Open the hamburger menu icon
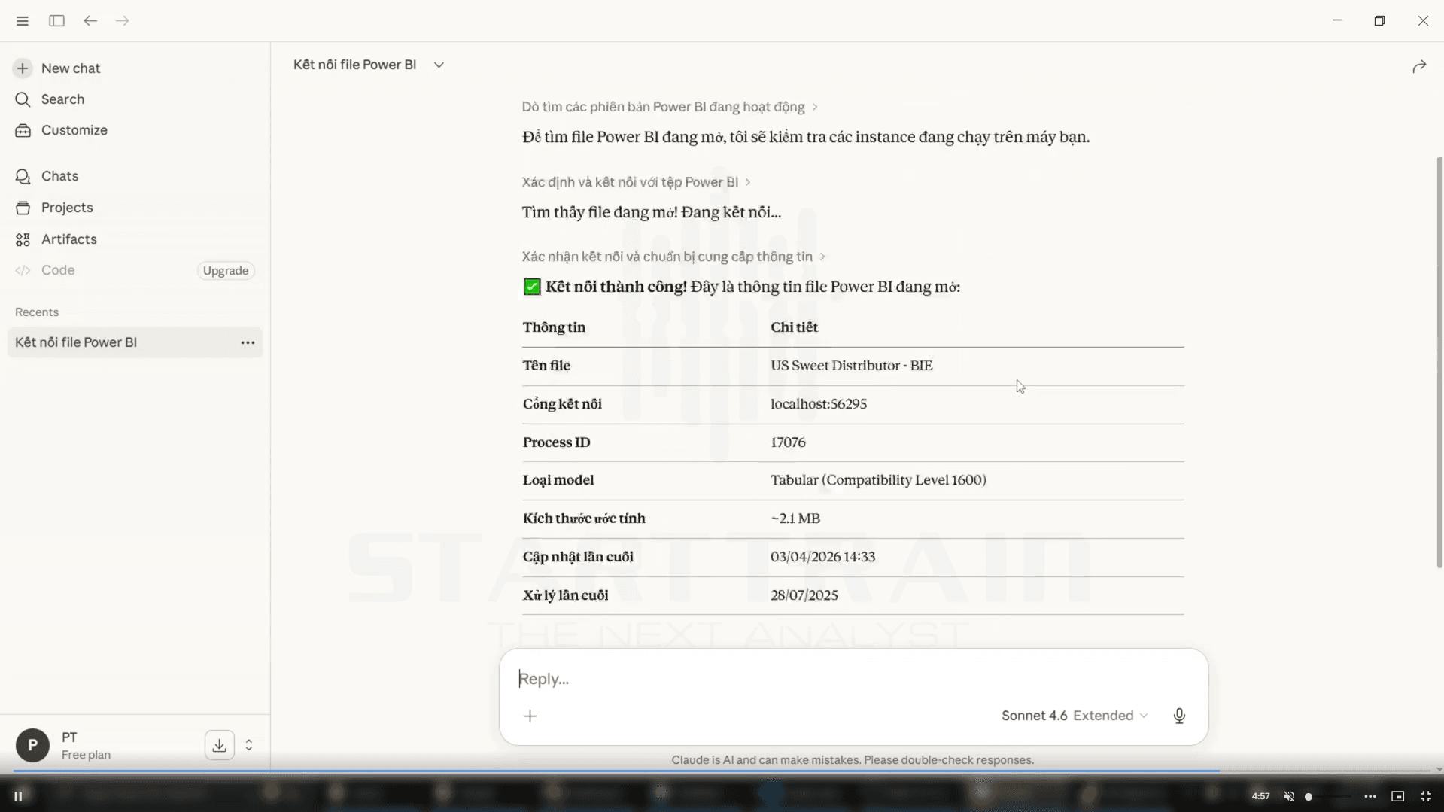1444x812 pixels. (x=23, y=21)
